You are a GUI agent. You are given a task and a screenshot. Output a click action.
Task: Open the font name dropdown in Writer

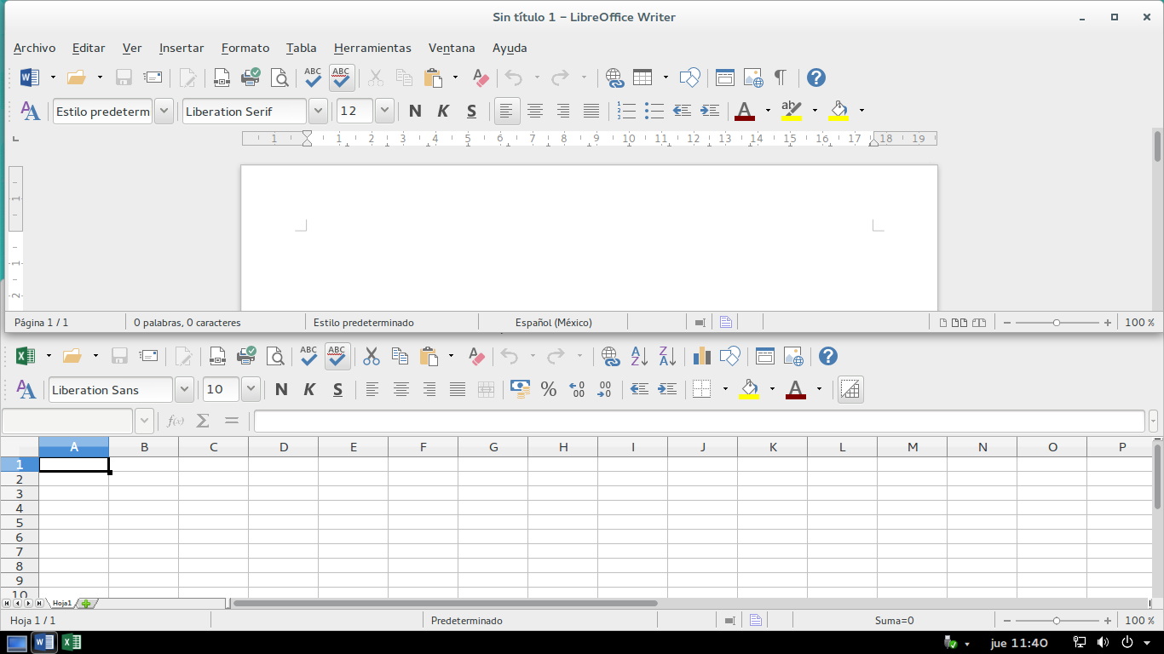[318, 111]
